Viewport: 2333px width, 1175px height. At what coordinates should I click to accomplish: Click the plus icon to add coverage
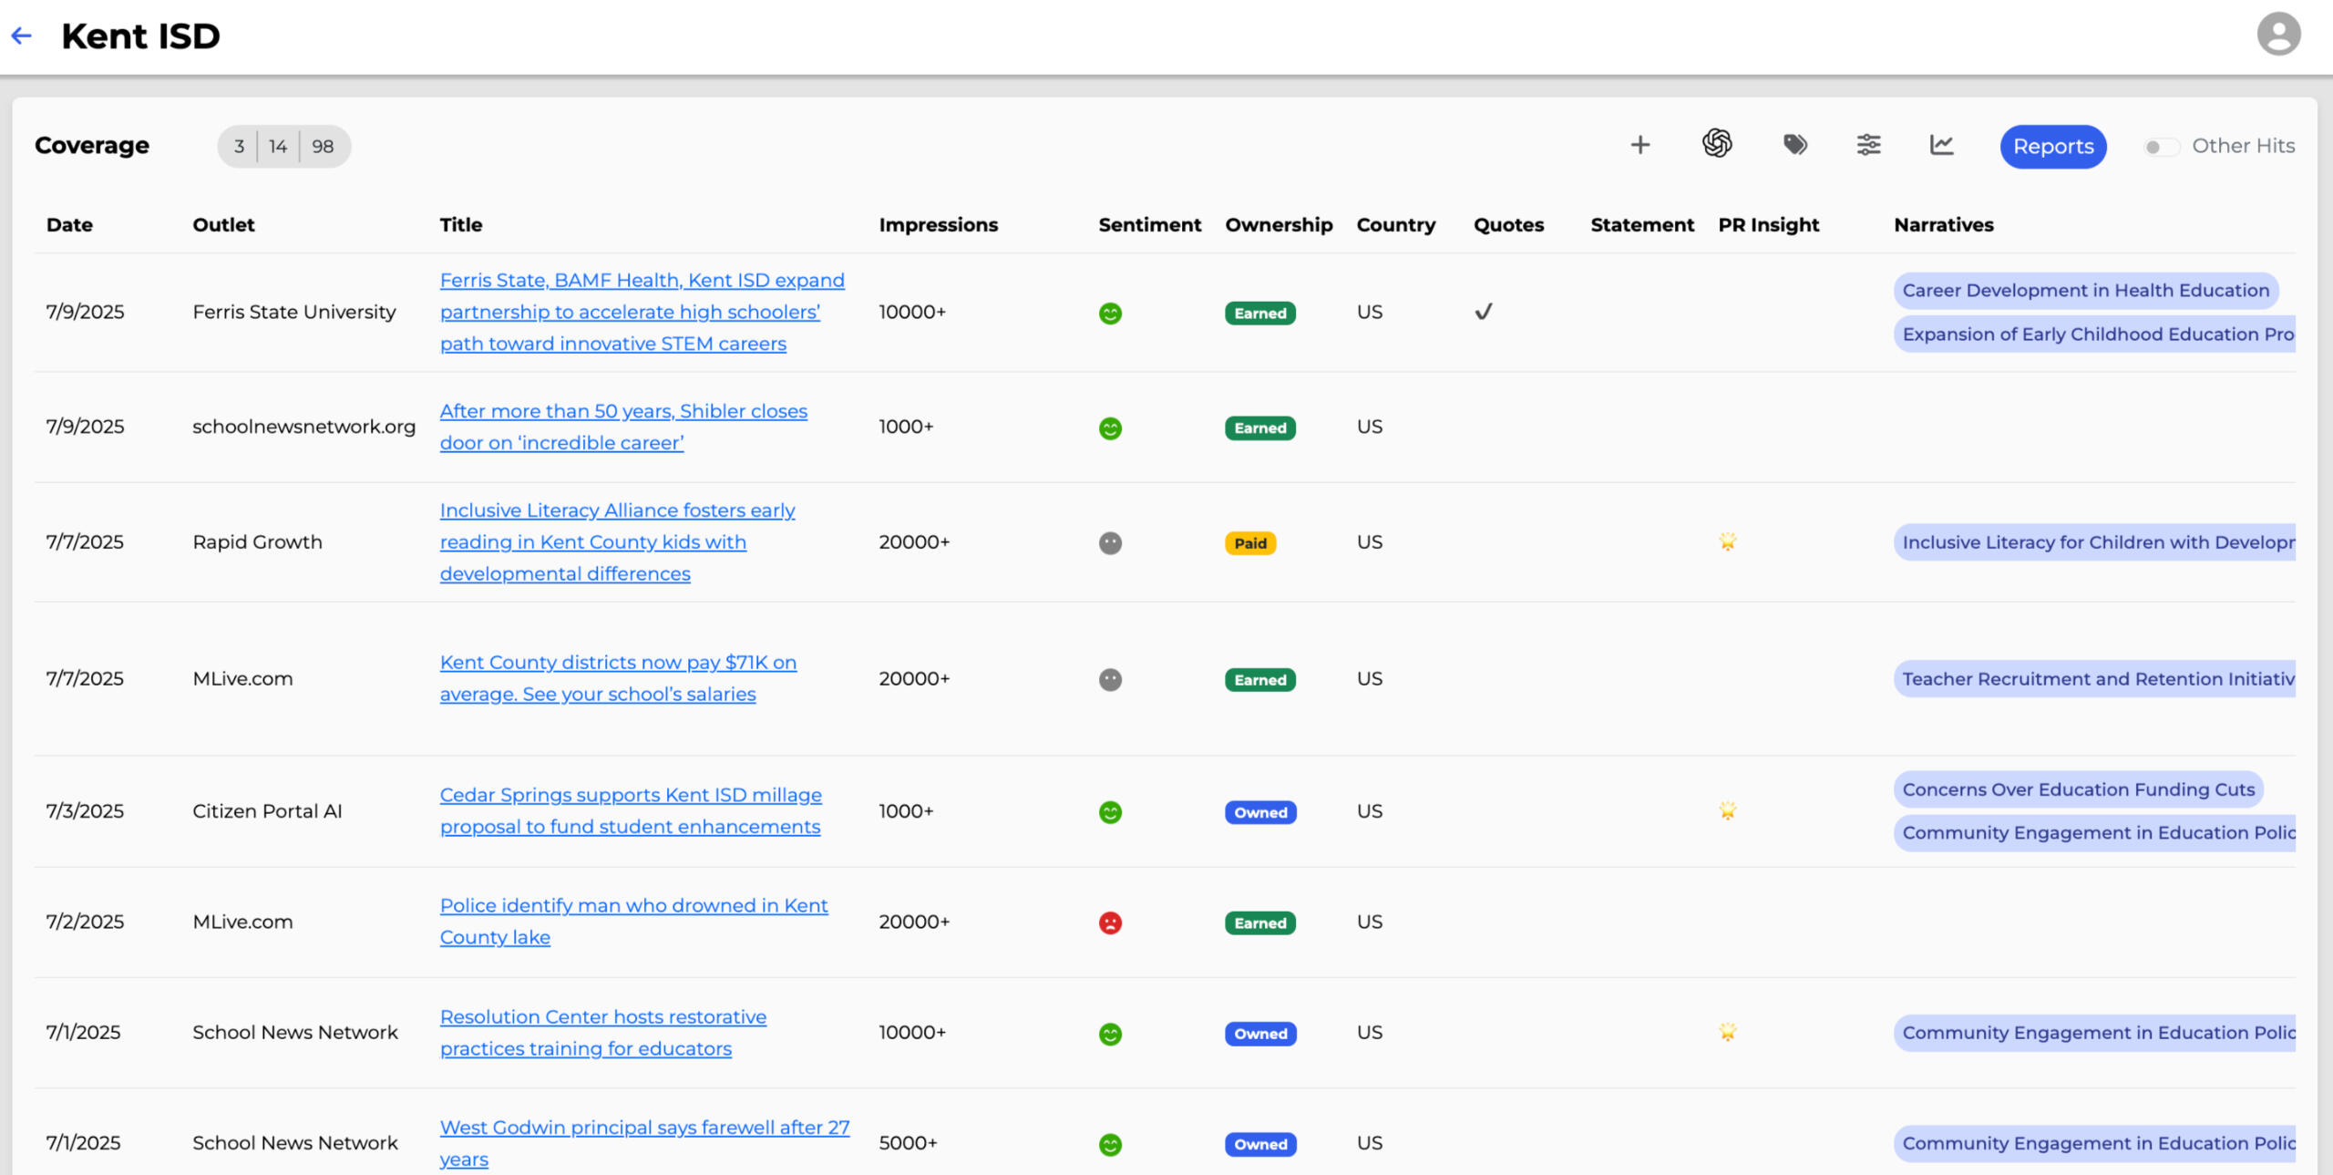[1639, 144]
